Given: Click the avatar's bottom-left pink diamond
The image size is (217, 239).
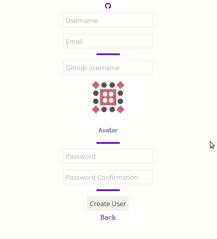Looking at the screenshot, I should click(x=96, y=110).
